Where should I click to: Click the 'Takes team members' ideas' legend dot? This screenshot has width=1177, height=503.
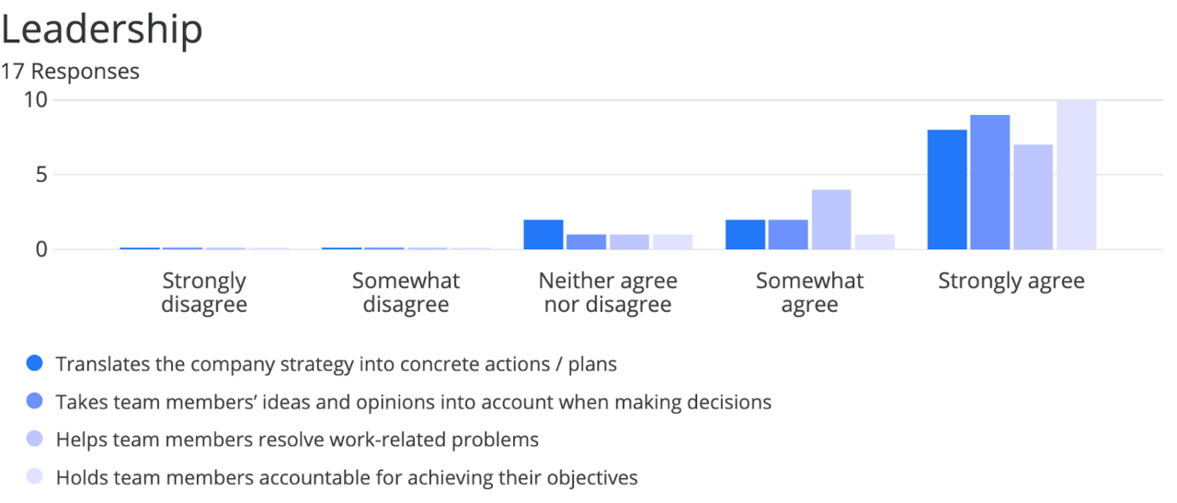point(35,402)
